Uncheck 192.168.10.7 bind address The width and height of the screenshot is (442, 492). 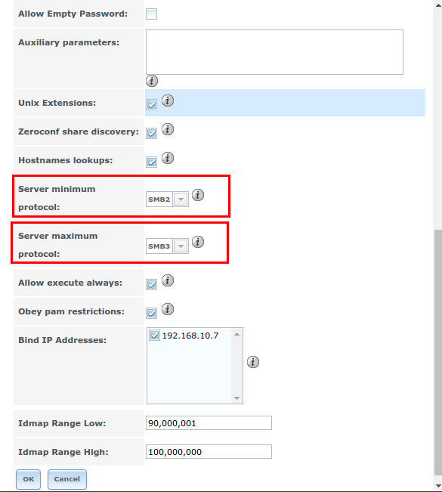click(154, 335)
